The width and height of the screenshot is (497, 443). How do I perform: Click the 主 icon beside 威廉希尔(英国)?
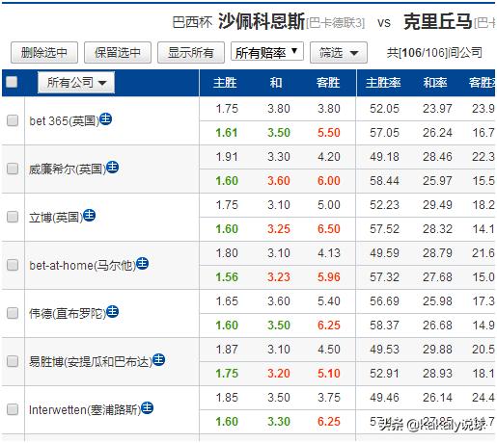(112, 168)
